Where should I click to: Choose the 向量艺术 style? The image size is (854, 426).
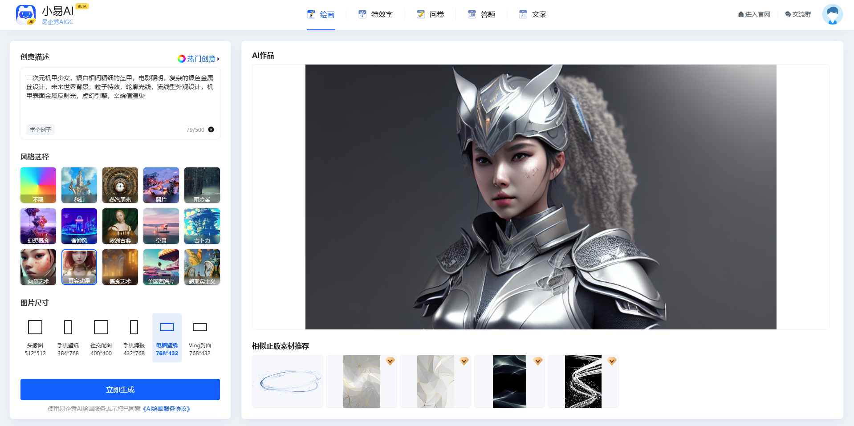coord(38,267)
